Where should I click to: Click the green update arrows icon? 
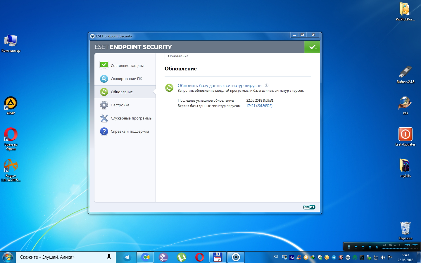pyautogui.click(x=169, y=88)
